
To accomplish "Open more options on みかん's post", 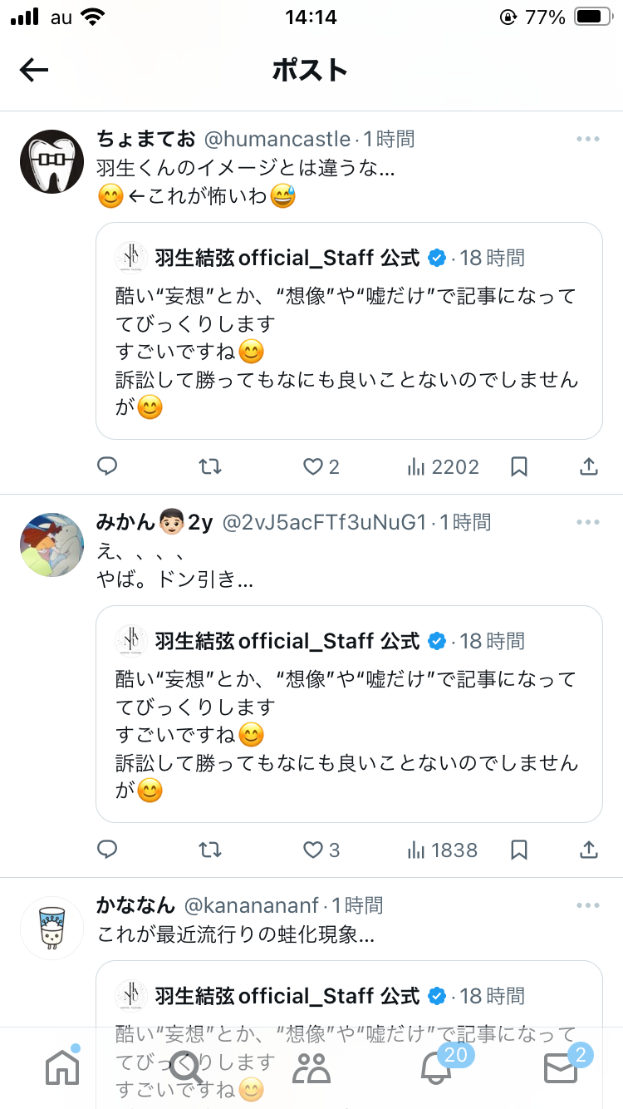I will (x=587, y=522).
